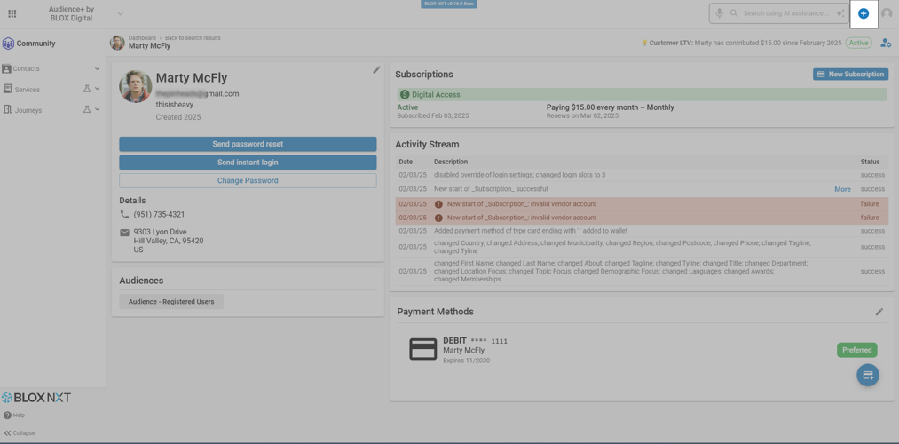899x444 pixels.
Task: Click the credit card icon for DEBIT 1111
Action: click(x=423, y=349)
